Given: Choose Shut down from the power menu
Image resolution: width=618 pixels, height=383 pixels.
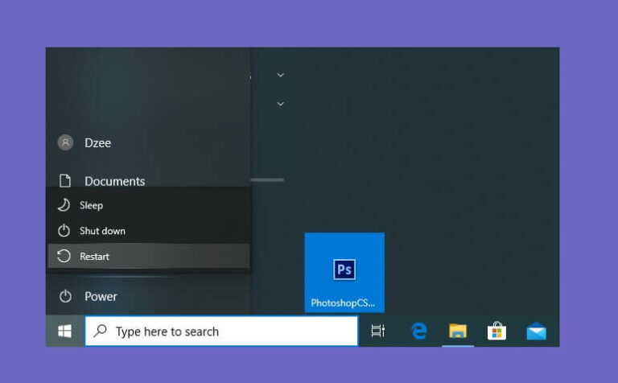Looking at the screenshot, I should click(x=149, y=231).
